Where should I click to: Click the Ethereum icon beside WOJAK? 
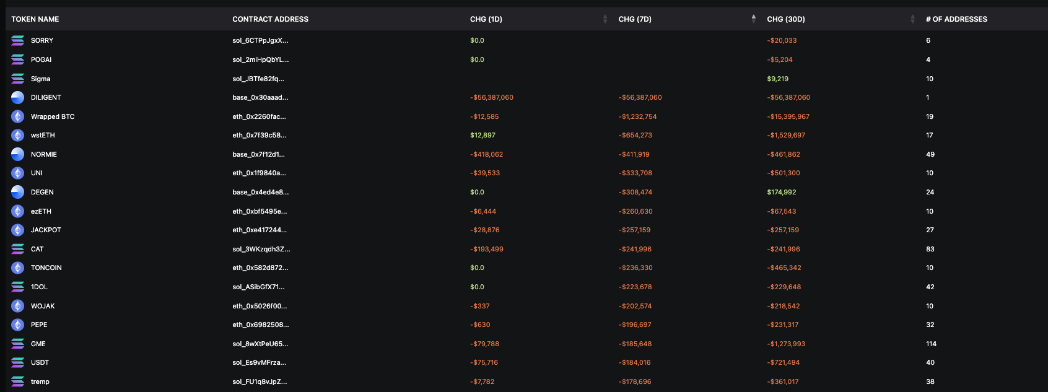[x=18, y=306]
